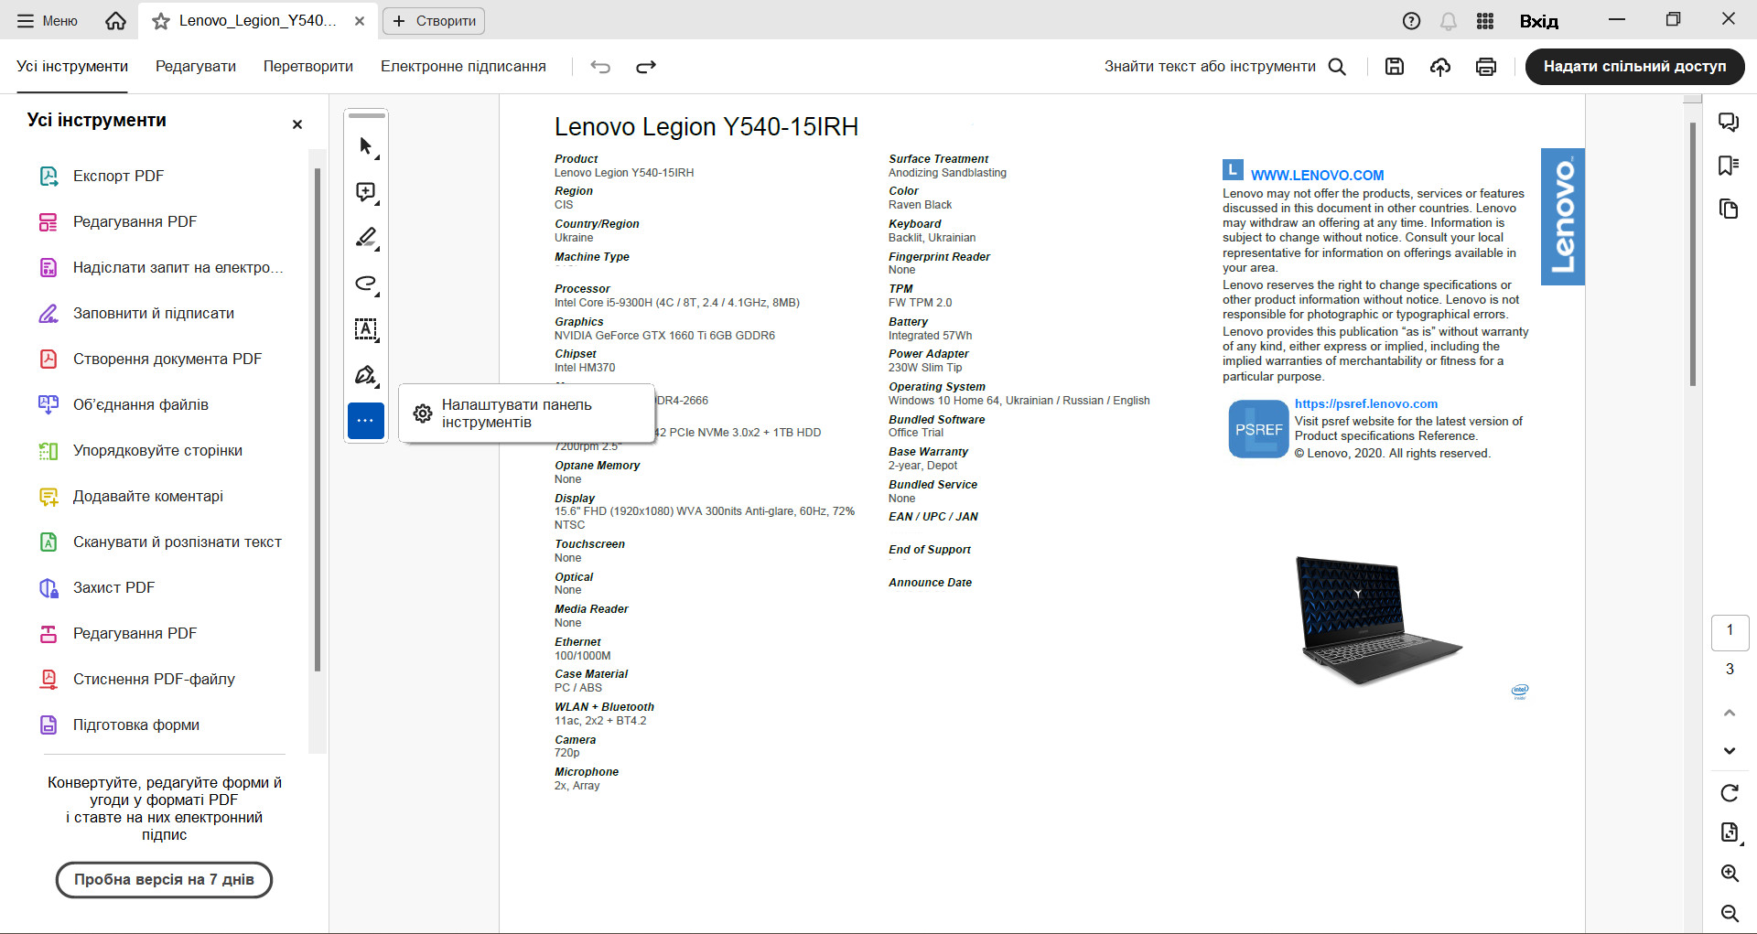
Task: Open the apps grid icon
Action: pyautogui.click(x=1485, y=21)
